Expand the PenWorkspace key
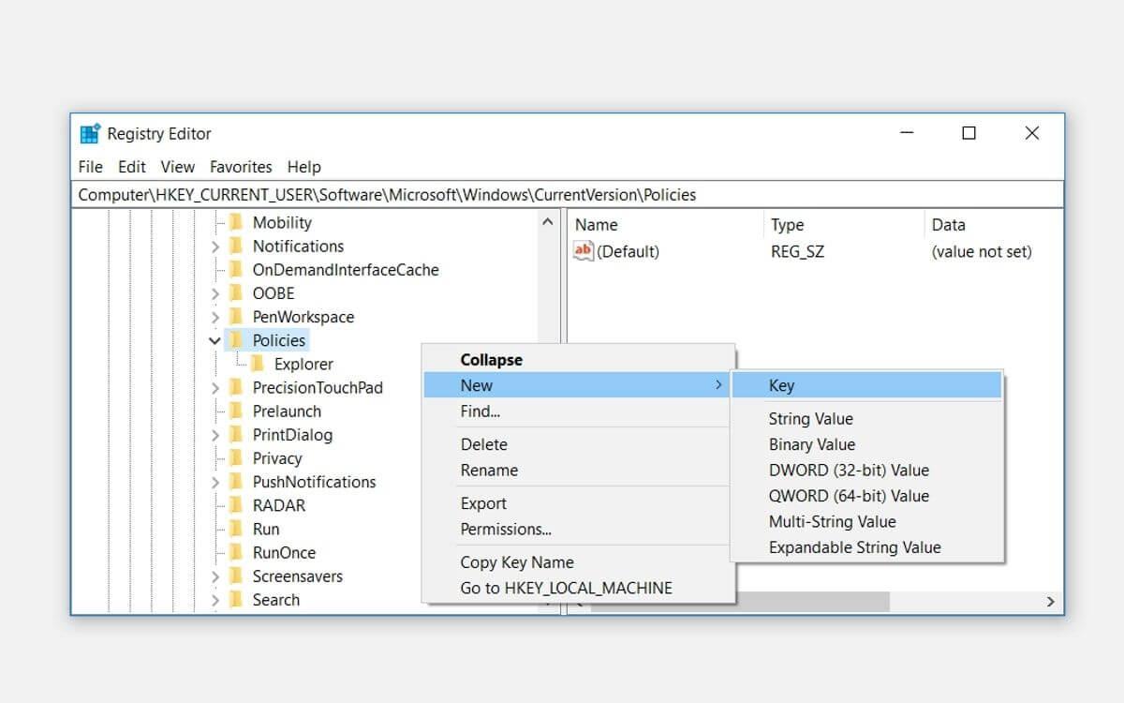 [x=214, y=317]
